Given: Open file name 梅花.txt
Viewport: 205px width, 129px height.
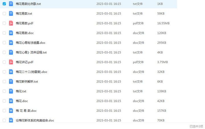Looking at the screenshot, I should click(21, 91).
